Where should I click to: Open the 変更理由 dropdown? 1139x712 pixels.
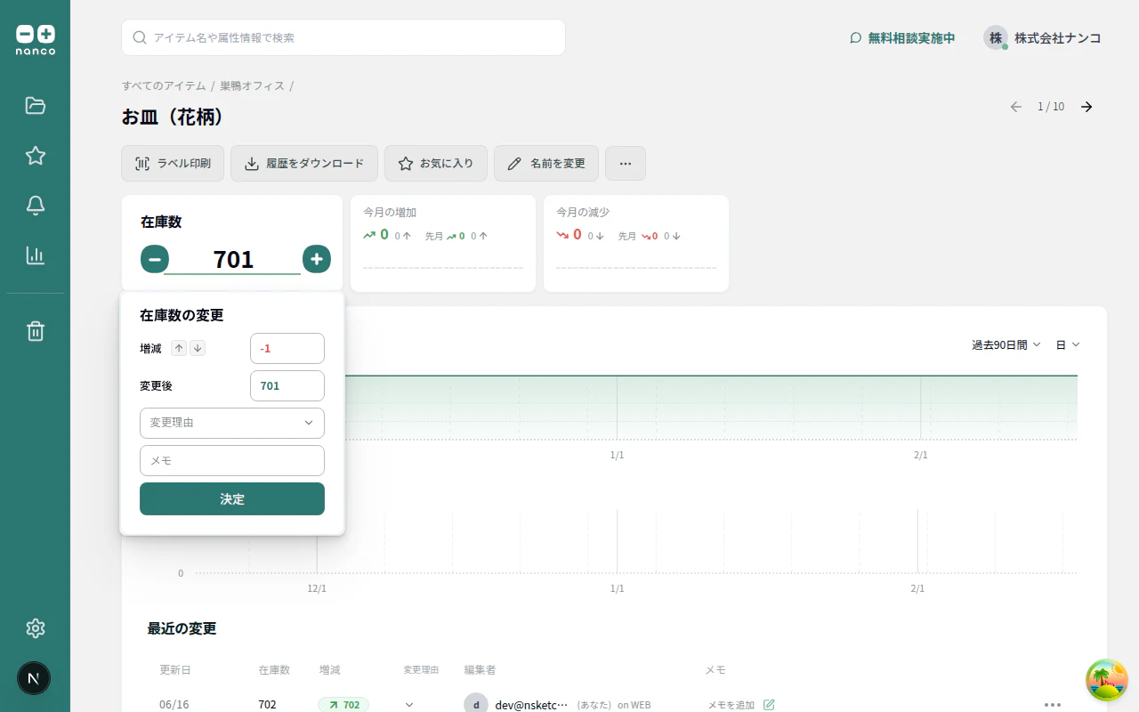[x=232, y=423]
